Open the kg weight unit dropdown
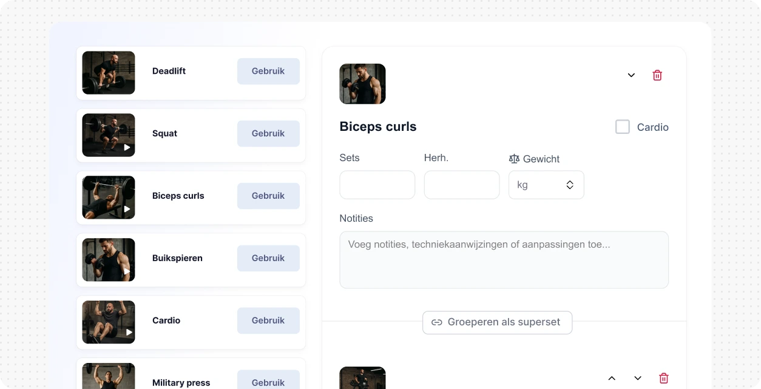 [546, 185]
